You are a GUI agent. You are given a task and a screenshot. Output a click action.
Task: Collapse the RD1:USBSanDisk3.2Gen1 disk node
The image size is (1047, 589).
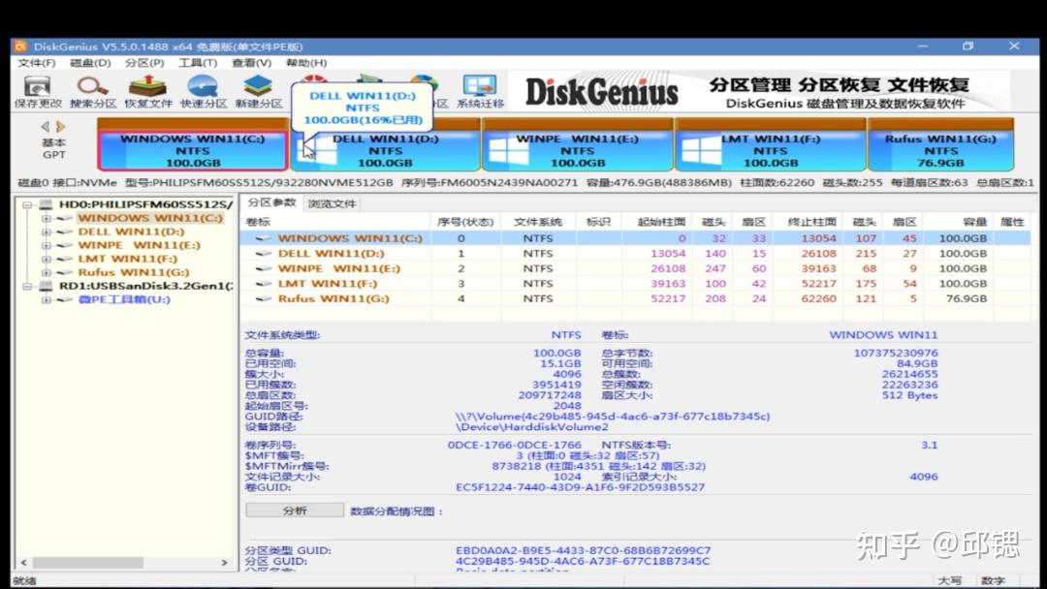click(27, 286)
